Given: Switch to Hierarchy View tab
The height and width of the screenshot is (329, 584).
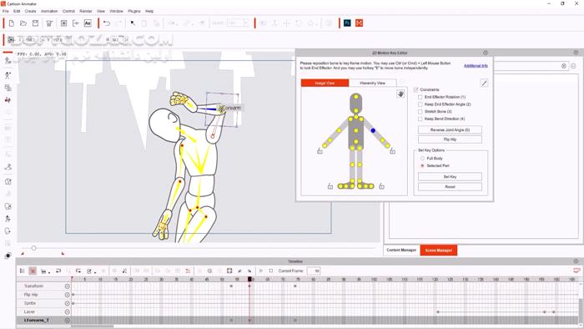Looking at the screenshot, I should coord(372,84).
